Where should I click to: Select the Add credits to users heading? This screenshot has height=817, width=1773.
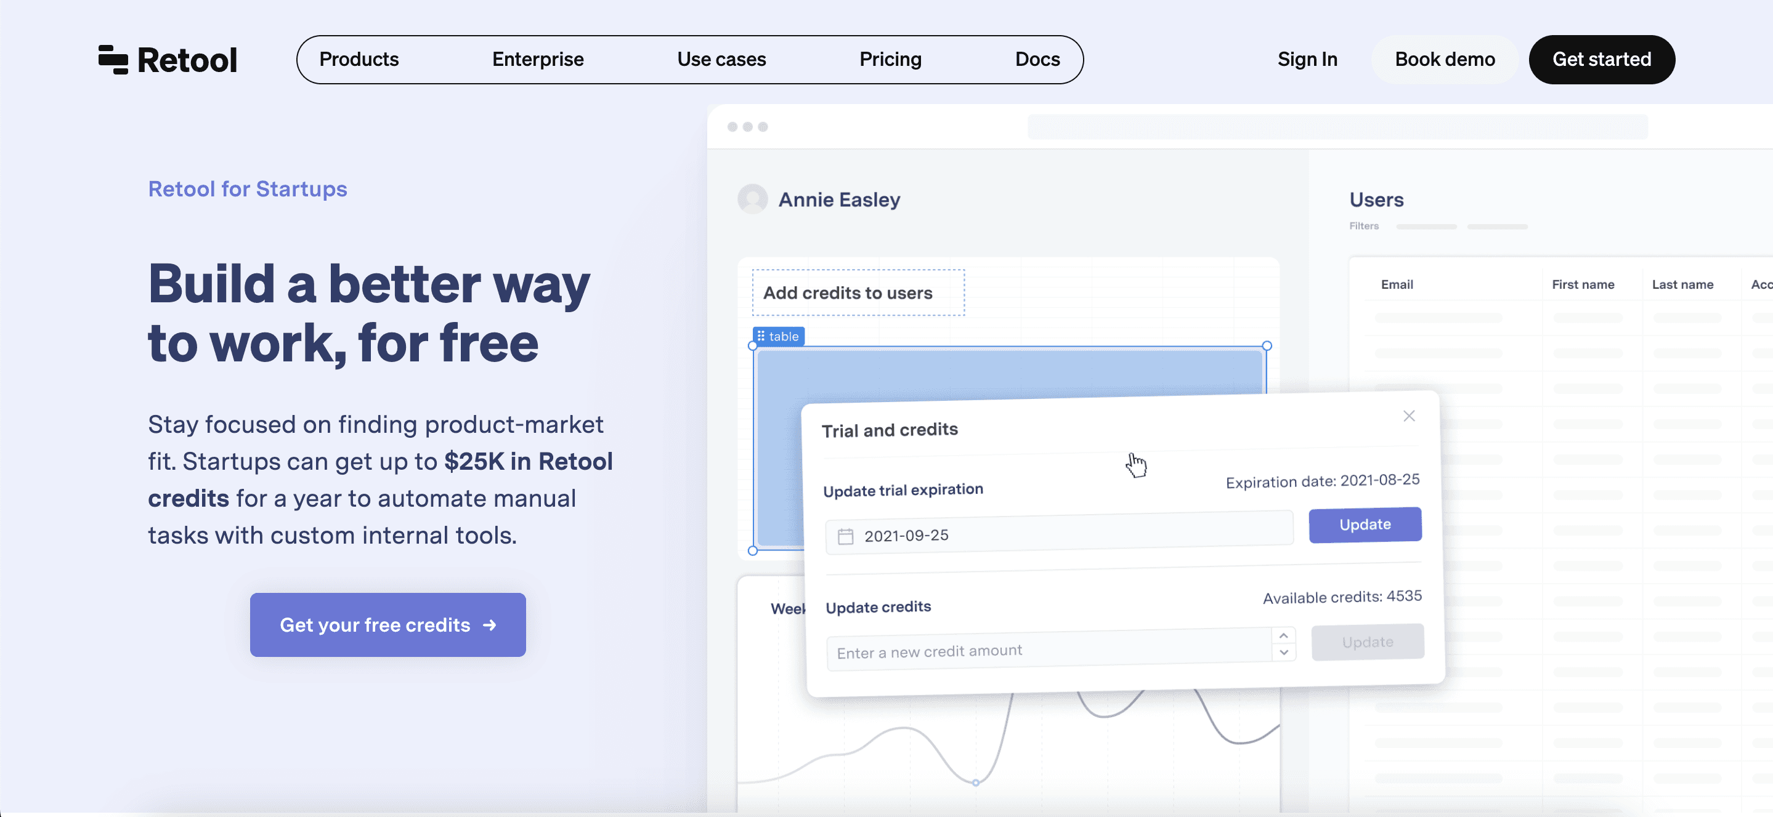click(x=848, y=293)
